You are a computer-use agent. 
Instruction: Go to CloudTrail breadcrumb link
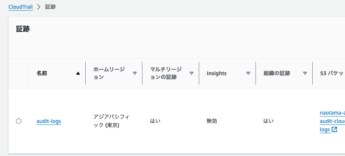pos(21,7)
